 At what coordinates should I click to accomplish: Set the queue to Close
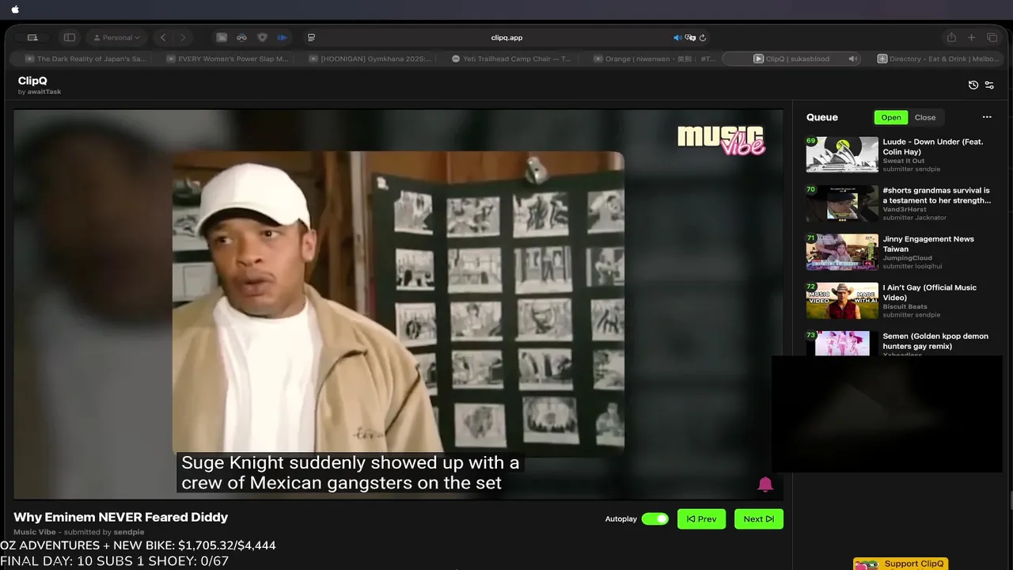click(x=925, y=117)
